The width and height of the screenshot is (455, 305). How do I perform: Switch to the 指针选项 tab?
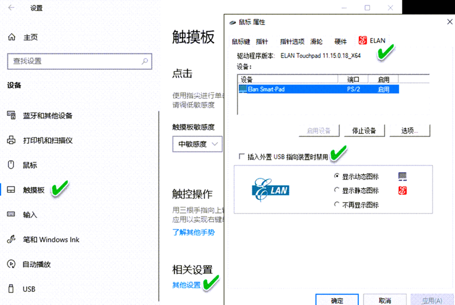tap(292, 41)
